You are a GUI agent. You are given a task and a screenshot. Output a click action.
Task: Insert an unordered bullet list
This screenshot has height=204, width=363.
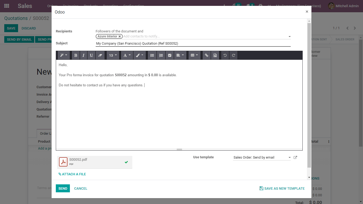click(152, 55)
